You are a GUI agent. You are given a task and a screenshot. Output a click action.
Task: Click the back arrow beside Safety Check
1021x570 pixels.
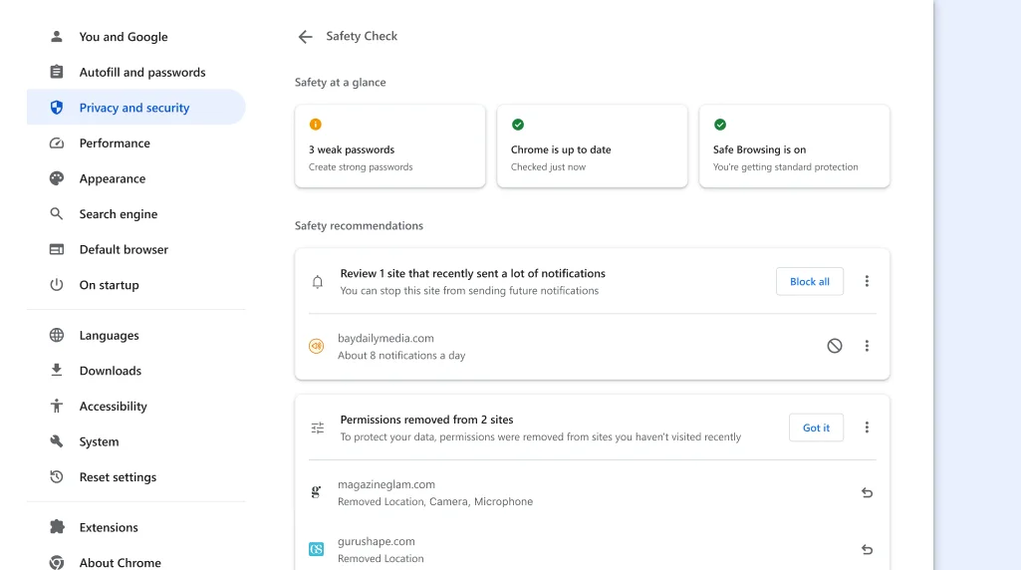305,37
